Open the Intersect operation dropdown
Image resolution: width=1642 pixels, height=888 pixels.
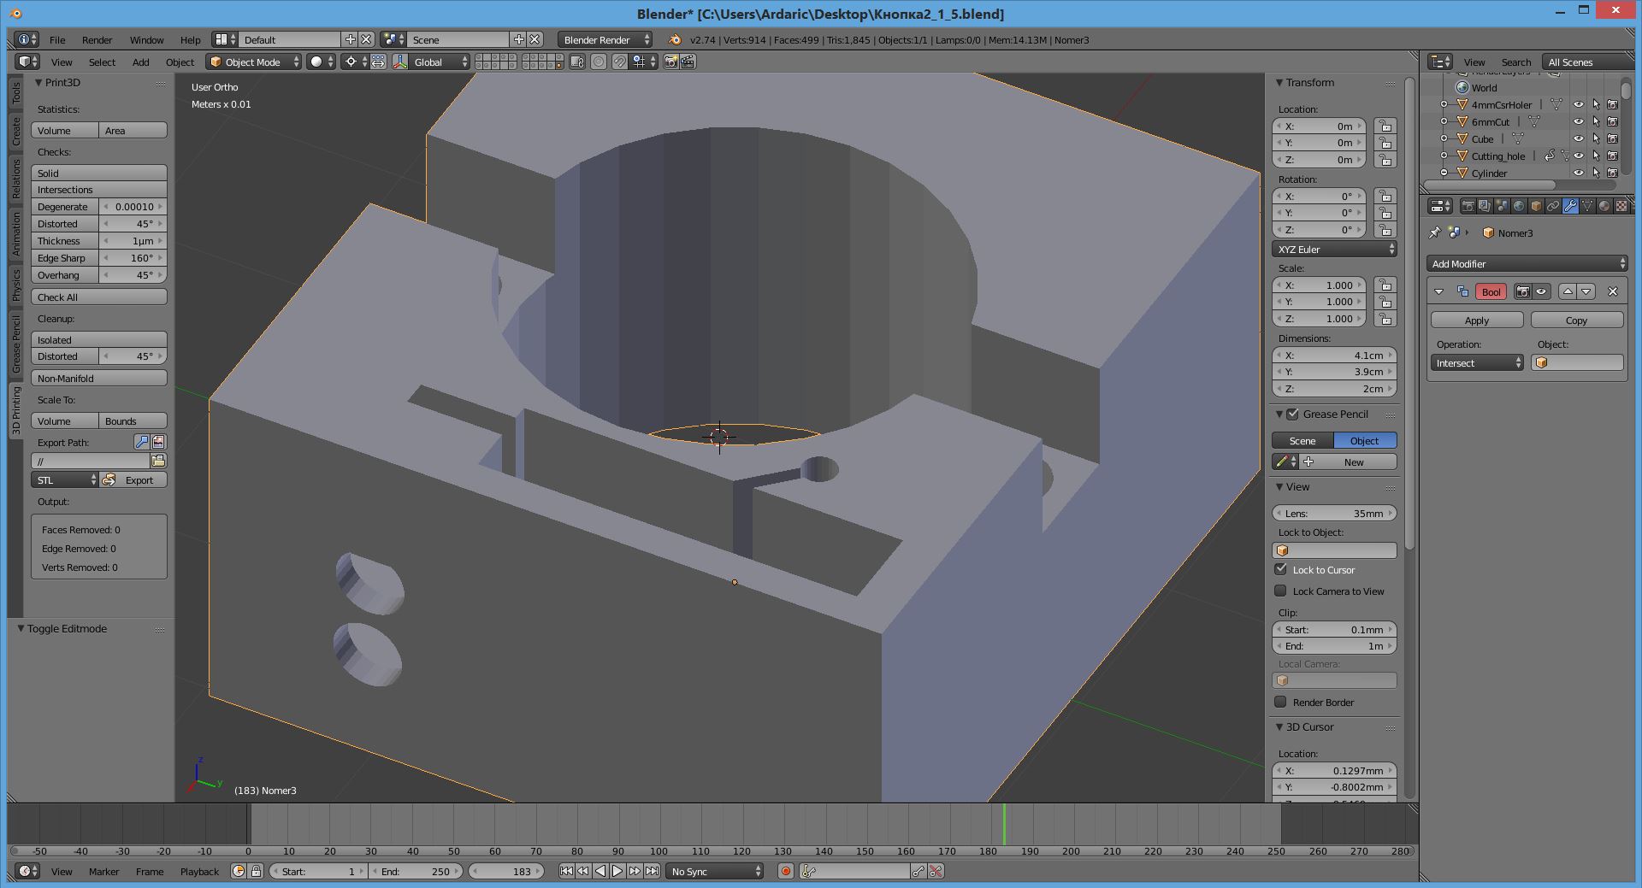click(1477, 363)
